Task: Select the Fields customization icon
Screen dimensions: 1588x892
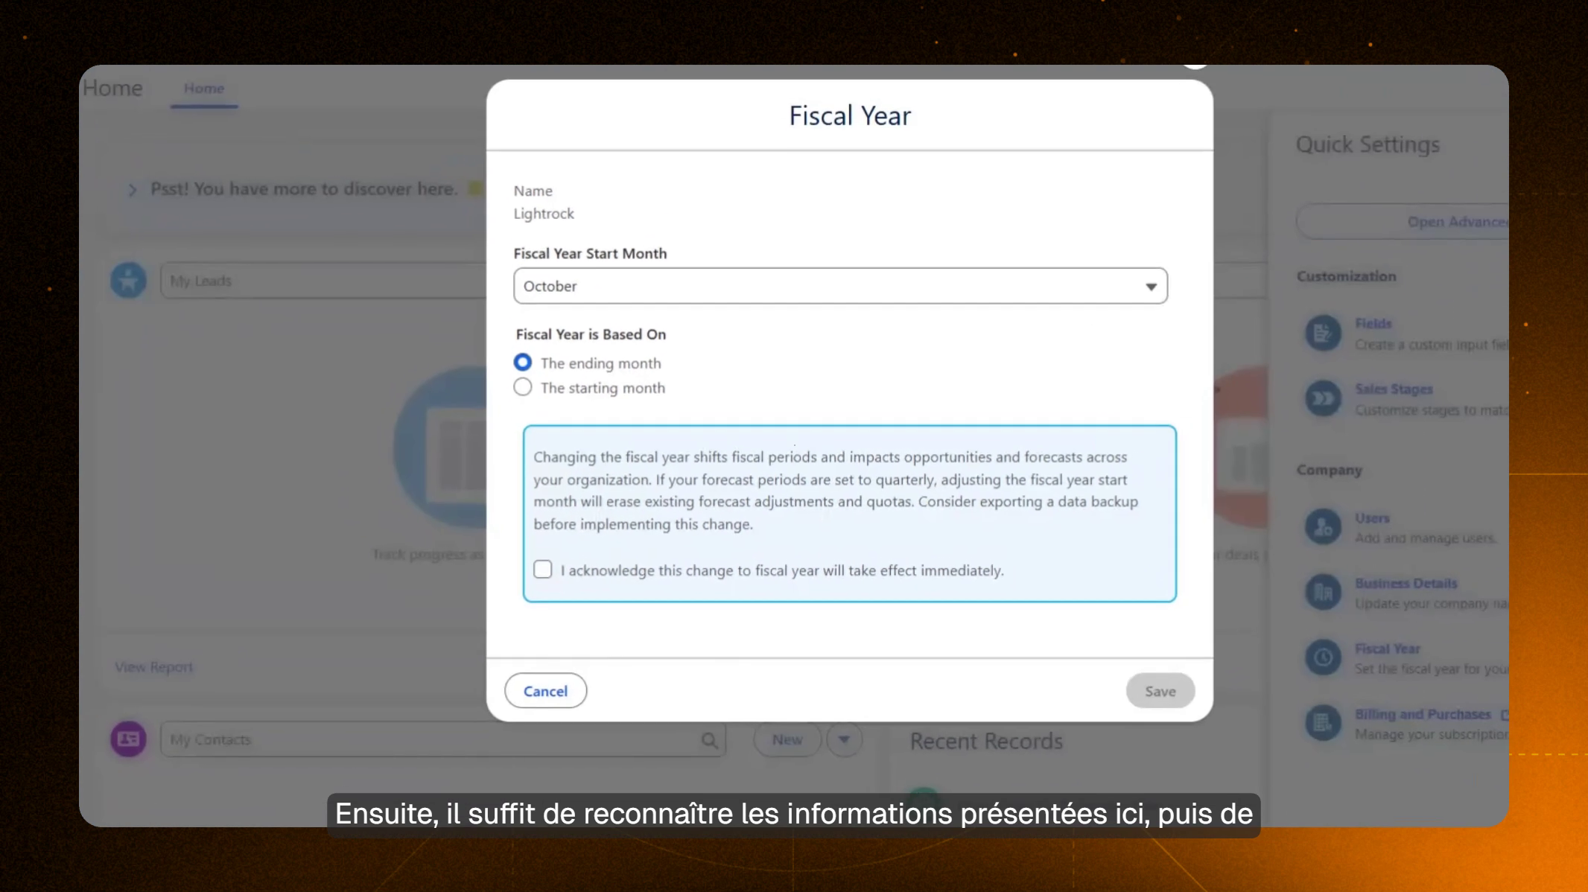Action: [1323, 334]
